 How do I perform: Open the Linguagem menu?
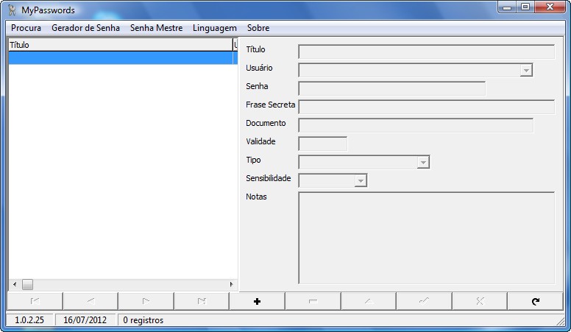pos(214,28)
